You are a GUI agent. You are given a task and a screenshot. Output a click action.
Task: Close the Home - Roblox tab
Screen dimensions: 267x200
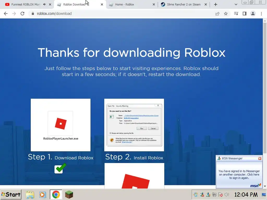pyautogui.click(x=154, y=5)
